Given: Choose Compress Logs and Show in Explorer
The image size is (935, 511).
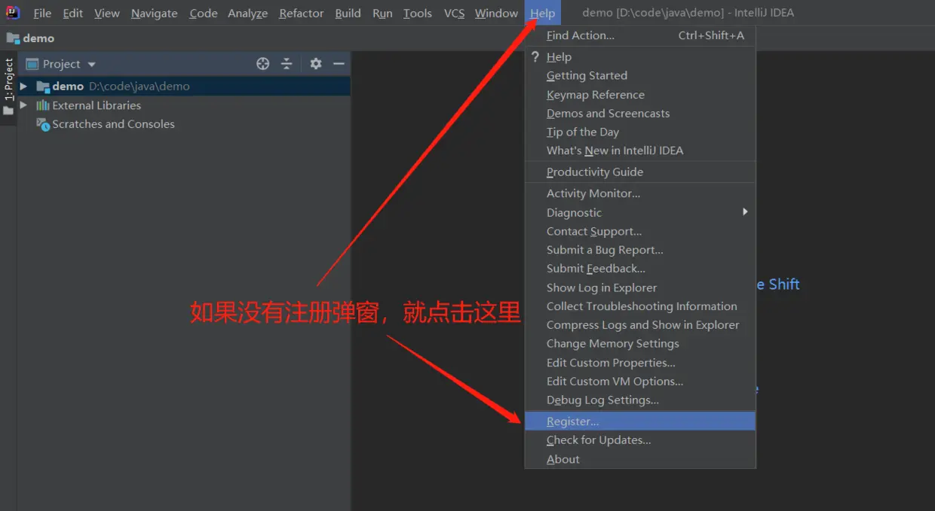Looking at the screenshot, I should (x=640, y=325).
